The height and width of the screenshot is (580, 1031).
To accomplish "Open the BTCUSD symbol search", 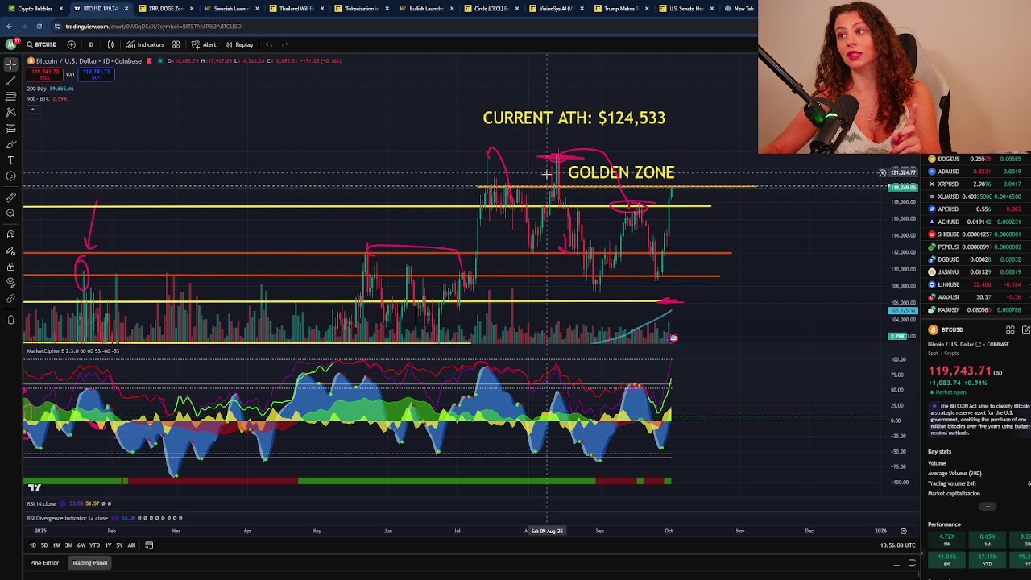I will click(x=41, y=44).
